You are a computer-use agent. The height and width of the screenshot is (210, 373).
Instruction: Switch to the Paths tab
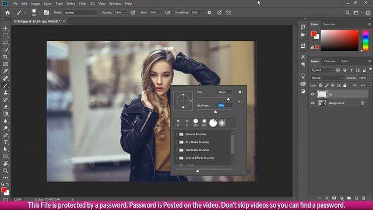344,61
